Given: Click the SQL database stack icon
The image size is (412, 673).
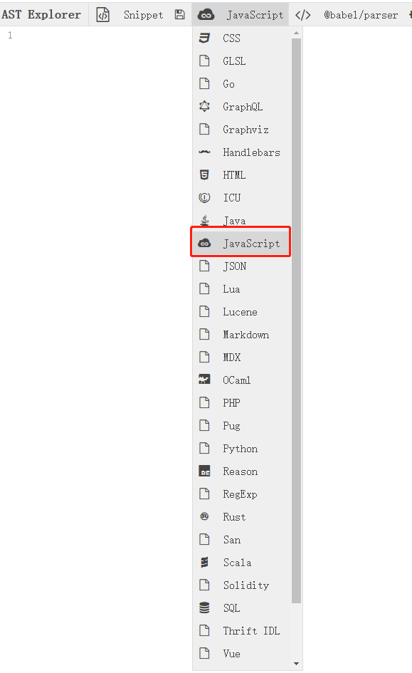Looking at the screenshot, I should point(204,607).
